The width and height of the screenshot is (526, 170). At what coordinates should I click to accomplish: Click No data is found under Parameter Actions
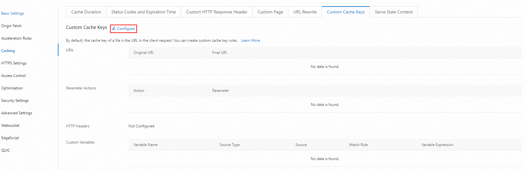[325, 105]
